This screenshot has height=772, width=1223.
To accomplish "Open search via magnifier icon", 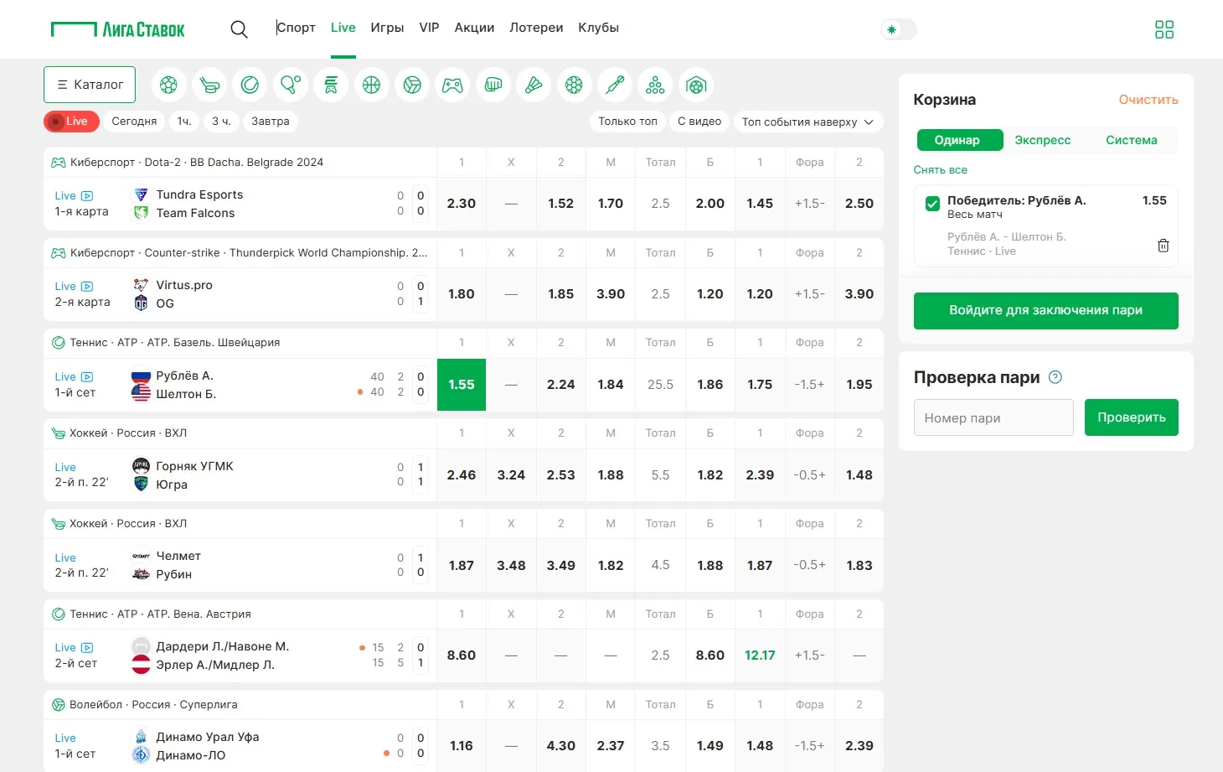I will tap(239, 29).
